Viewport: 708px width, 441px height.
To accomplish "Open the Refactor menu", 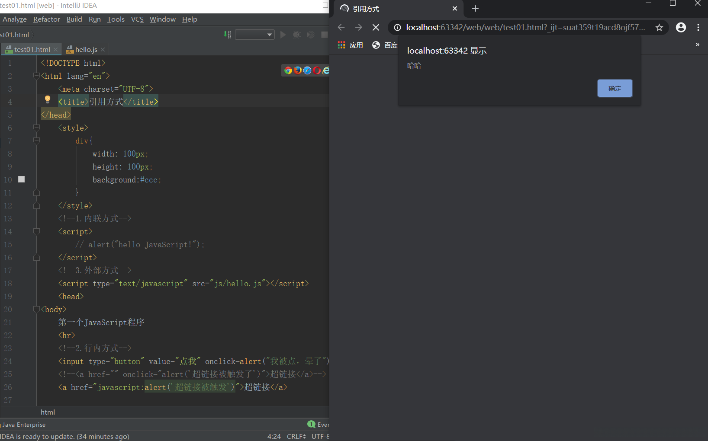I will pyautogui.click(x=46, y=19).
